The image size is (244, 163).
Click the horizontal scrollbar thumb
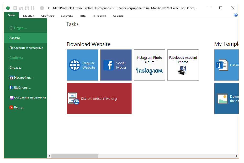[75, 156]
